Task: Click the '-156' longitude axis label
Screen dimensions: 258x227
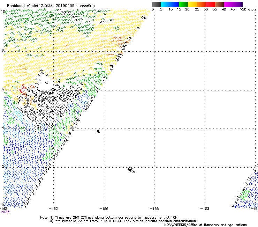Action: click(x=154, y=209)
